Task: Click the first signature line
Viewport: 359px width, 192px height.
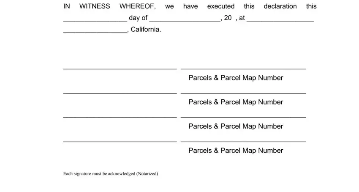Action: coord(120,68)
